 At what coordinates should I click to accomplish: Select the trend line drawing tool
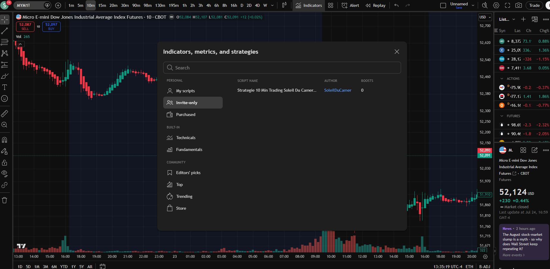[5, 31]
